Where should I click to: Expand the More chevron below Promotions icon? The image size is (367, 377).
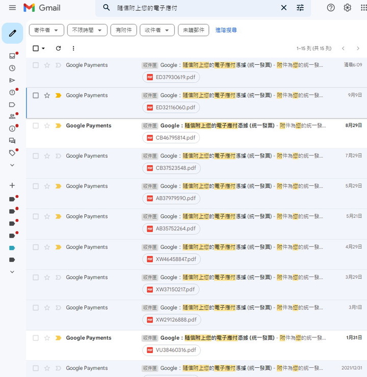click(12, 165)
